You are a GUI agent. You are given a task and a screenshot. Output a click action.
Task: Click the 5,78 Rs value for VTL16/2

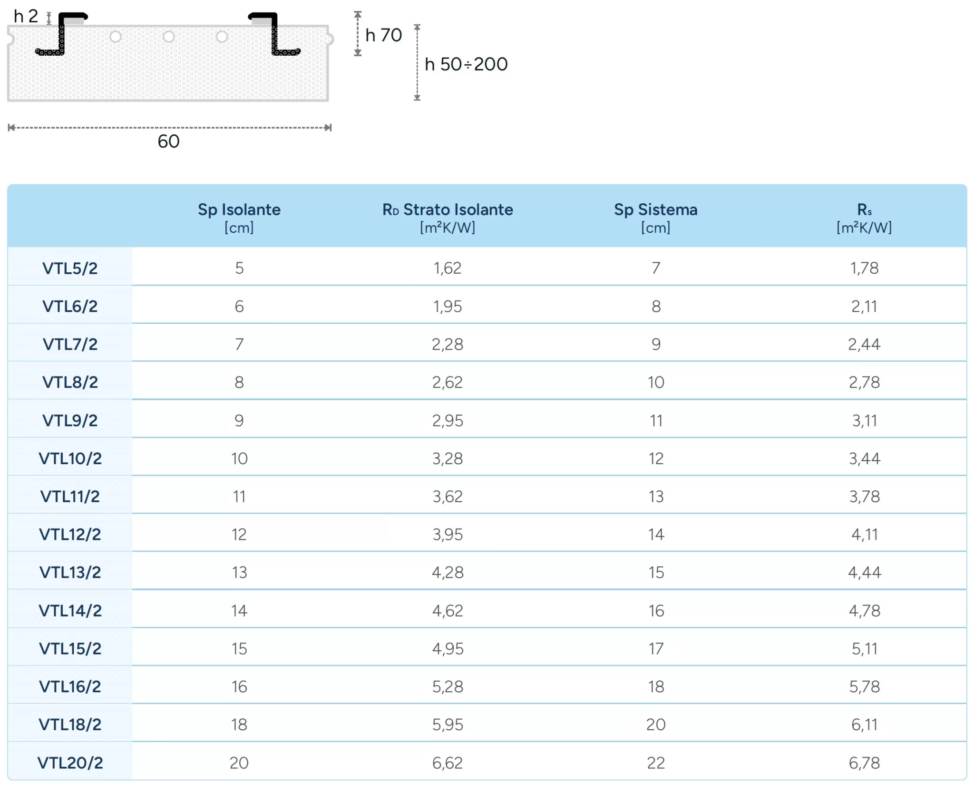(864, 686)
